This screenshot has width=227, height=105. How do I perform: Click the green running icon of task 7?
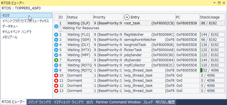pyautogui.click(x=56, y=60)
